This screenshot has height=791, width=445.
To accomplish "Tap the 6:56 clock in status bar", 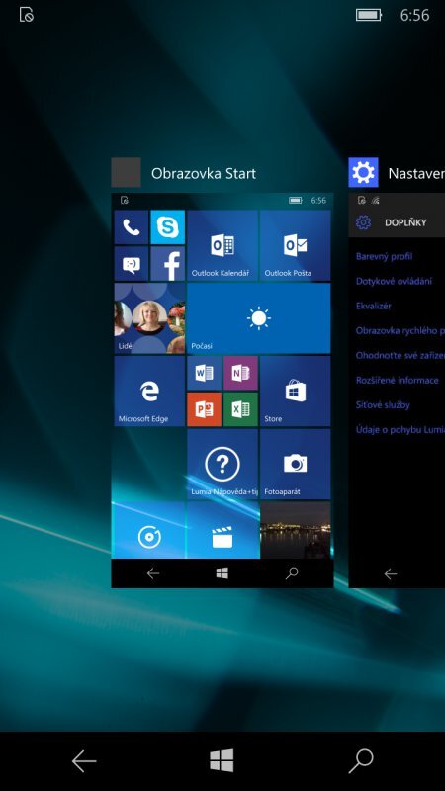I will pyautogui.click(x=414, y=15).
